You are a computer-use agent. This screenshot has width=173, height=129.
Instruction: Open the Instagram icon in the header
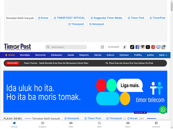142,47
